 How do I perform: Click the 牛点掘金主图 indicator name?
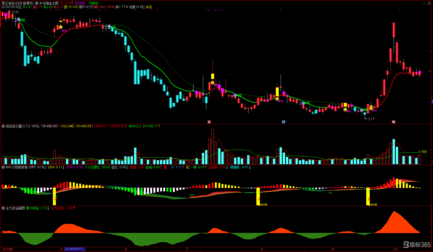(x=49, y=3)
